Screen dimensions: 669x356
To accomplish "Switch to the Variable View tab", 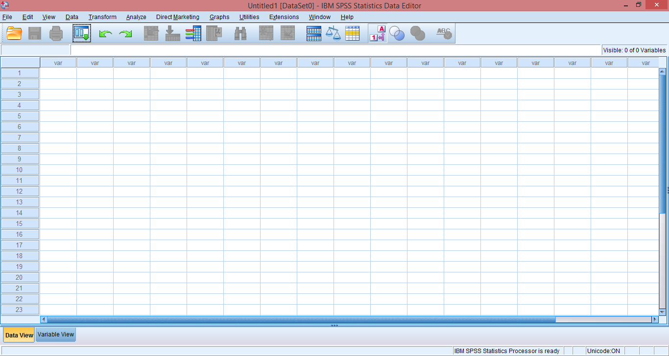I will (56, 334).
